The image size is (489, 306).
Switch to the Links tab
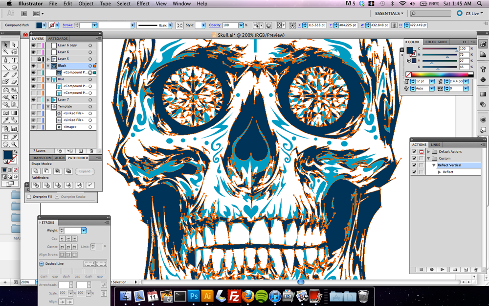click(435, 144)
